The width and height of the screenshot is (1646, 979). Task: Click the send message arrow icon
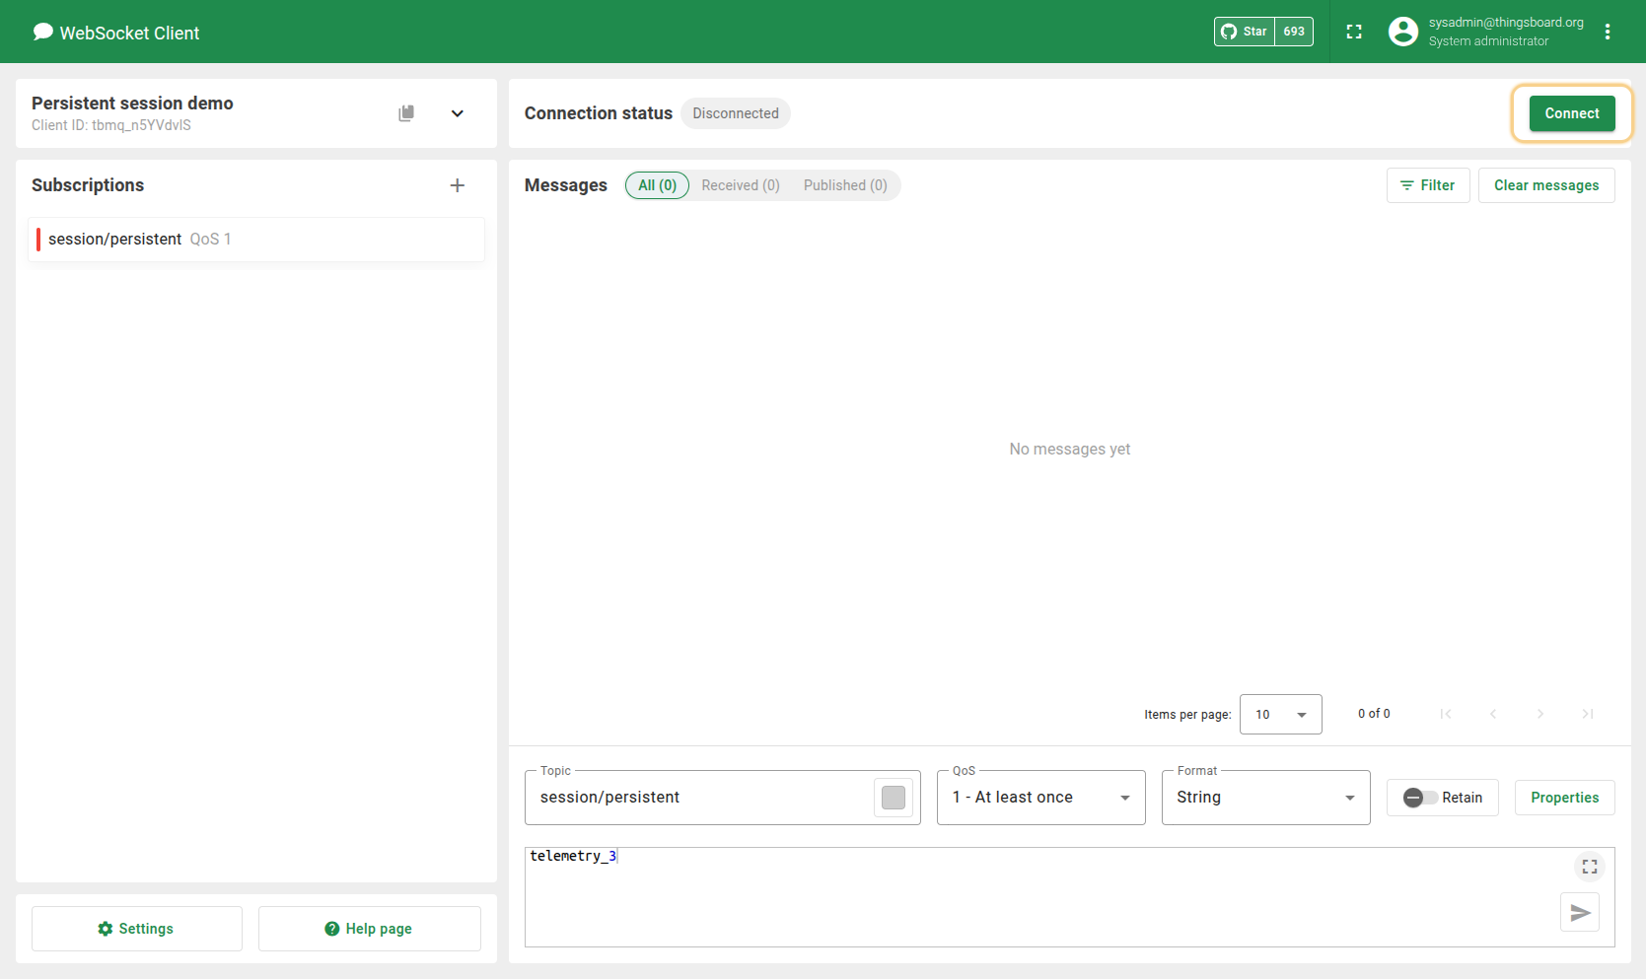click(x=1580, y=913)
